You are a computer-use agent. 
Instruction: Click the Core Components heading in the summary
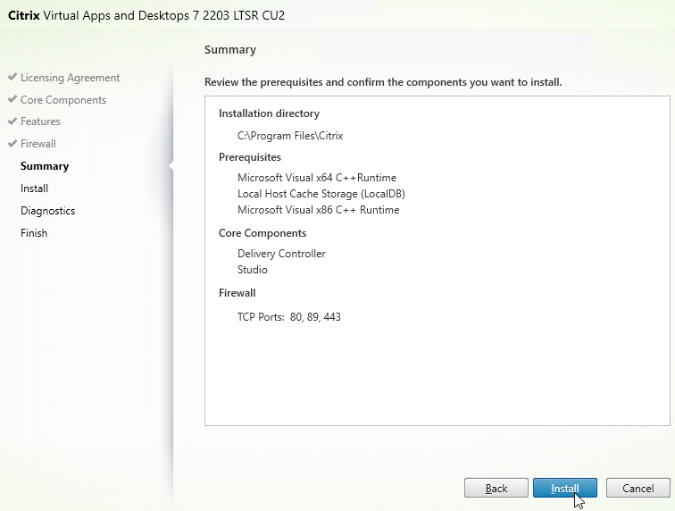[262, 233]
